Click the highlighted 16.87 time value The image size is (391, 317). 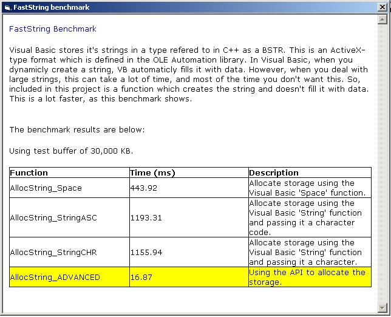[142, 278]
